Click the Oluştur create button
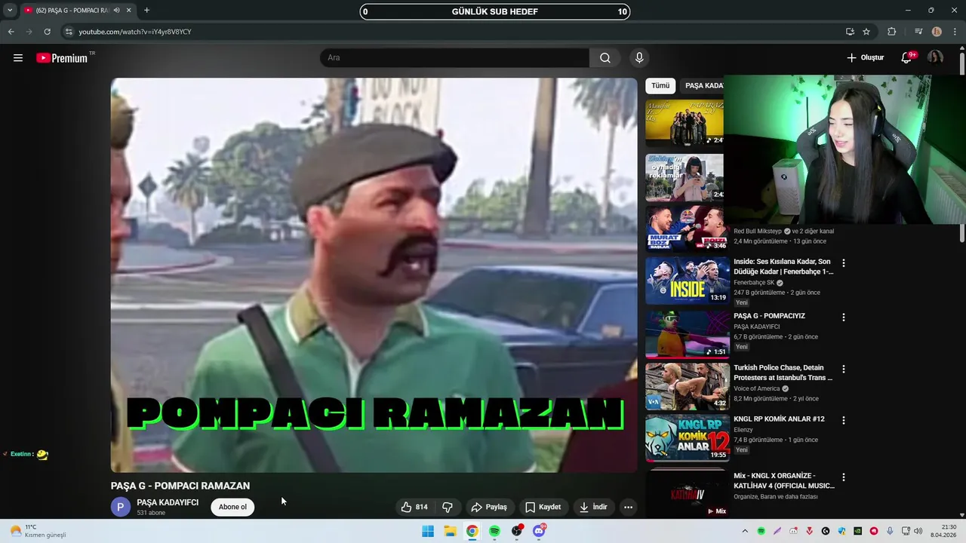This screenshot has height=543, width=966. click(865, 58)
